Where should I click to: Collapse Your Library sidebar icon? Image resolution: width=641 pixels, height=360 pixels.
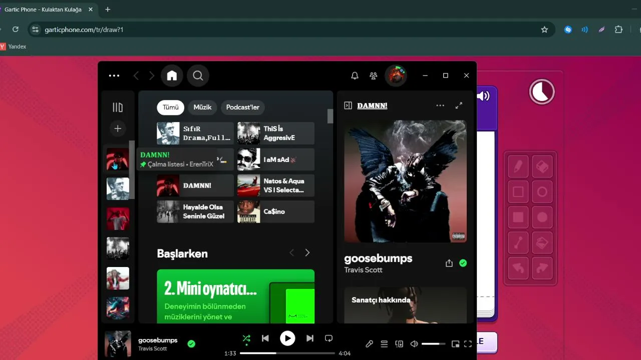coord(118,107)
